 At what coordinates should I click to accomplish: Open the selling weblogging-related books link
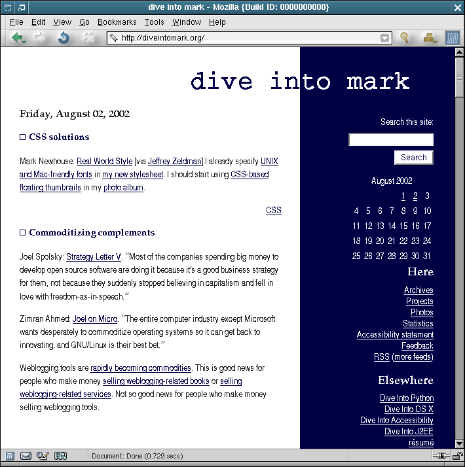[x=156, y=381]
